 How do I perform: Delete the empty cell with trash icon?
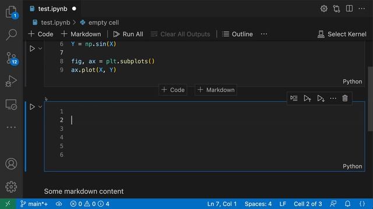(x=345, y=98)
